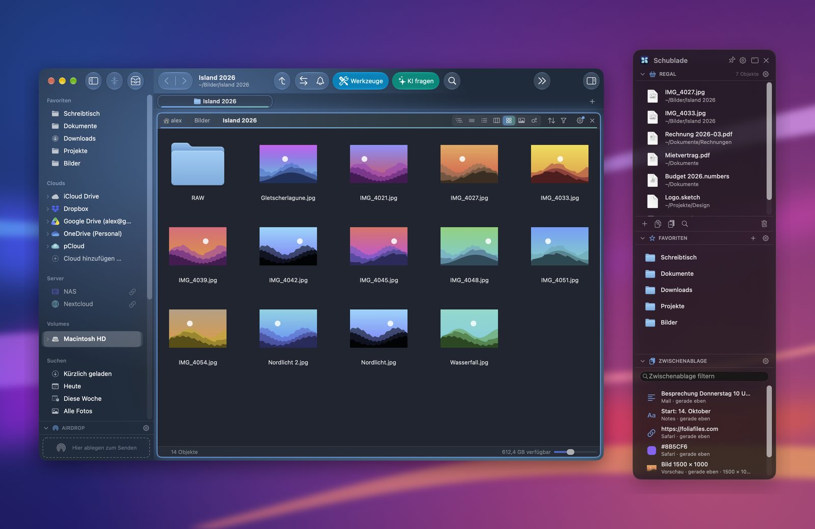Screen dimensions: 815x529
Task: Click Cloud hinzufügen … in sidebar
Action: (x=92, y=258)
